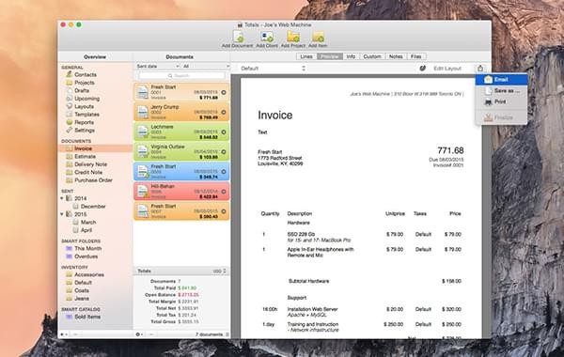Click the document search field
Viewport: 564px width, 357px height.
(x=181, y=75)
